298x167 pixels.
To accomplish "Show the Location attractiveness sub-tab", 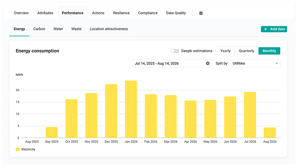I will (x=109, y=29).
